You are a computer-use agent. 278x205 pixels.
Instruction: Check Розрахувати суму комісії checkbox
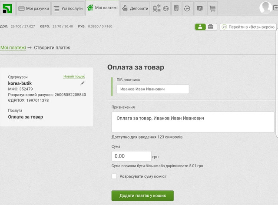(114, 176)
